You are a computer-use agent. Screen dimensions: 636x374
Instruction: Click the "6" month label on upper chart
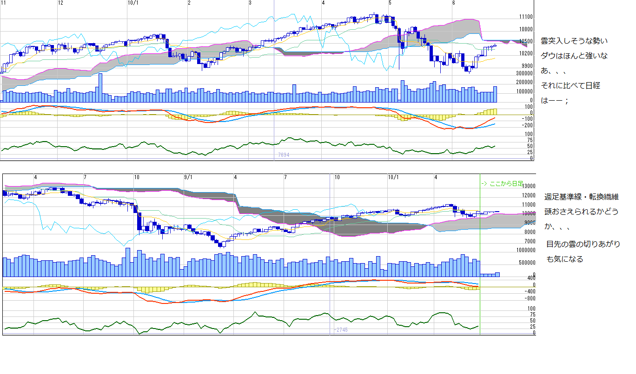[x=454, y=3]
